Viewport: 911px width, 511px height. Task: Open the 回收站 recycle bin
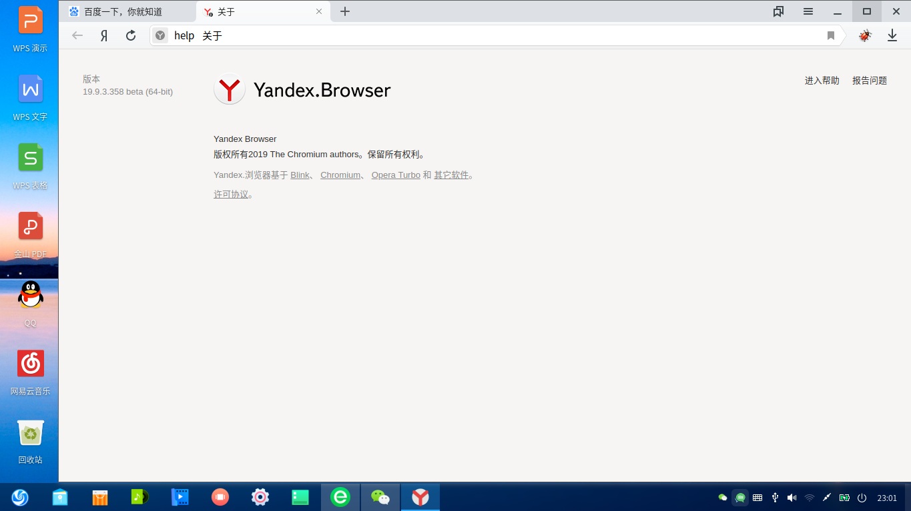pos(30,441)
